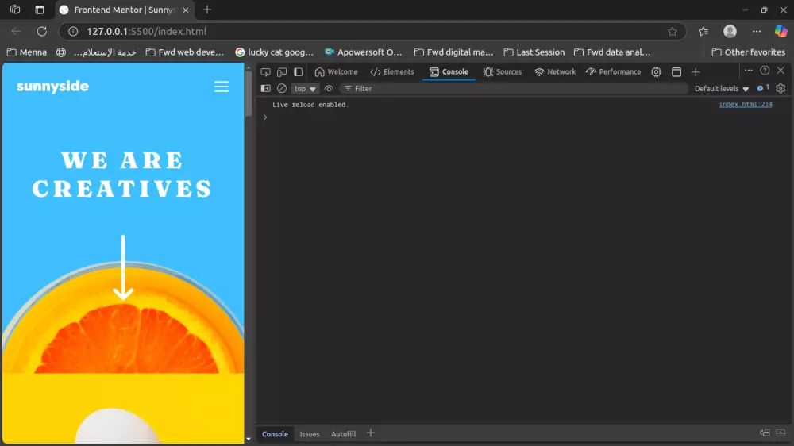Screen dimensions: 794x446
Task: Open the Sources tab
Action: pos(502,72)
